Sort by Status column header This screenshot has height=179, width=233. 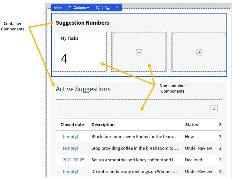click(191, 125)
